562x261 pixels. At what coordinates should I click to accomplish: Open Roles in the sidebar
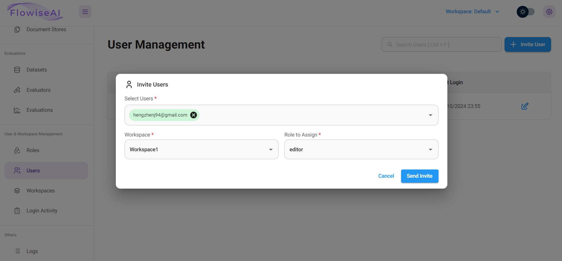[33, 150]
